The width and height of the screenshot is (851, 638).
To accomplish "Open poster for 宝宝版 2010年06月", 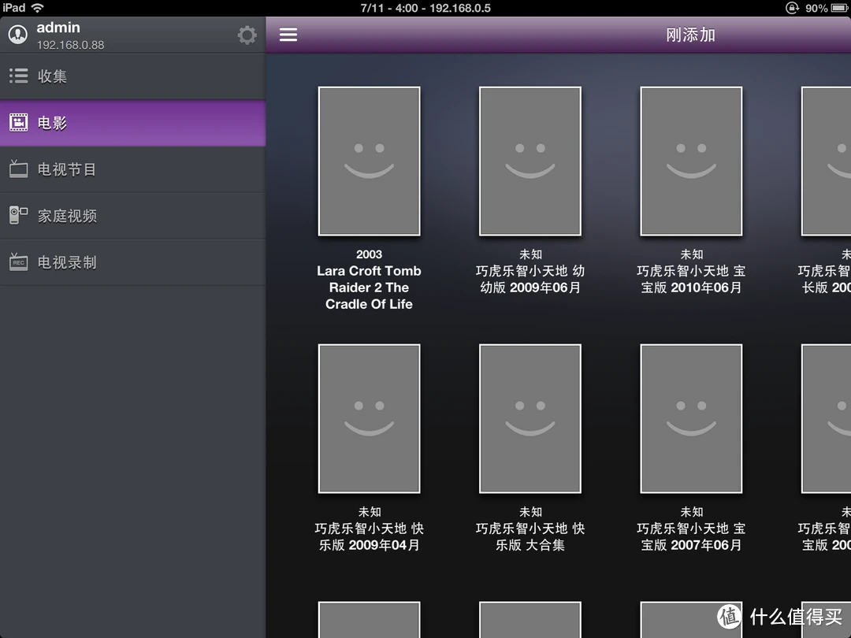I will (692, 161).
